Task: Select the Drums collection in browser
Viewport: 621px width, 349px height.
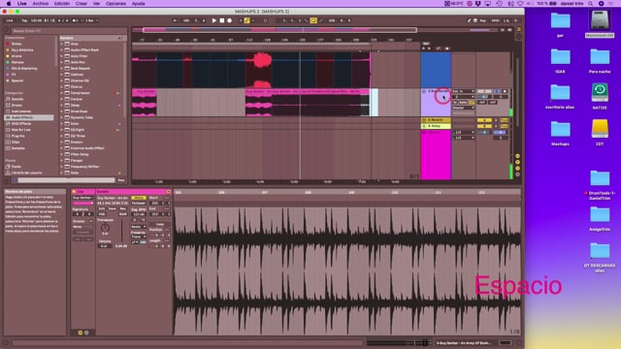Action: (17, 56)
